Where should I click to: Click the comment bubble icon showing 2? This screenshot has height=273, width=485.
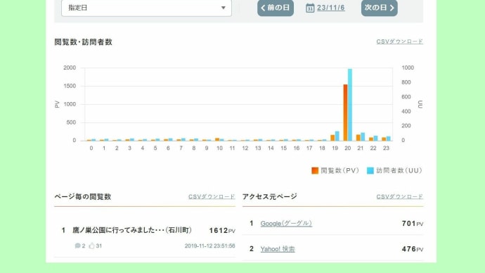pyautogui.click(x=77, y=246)
